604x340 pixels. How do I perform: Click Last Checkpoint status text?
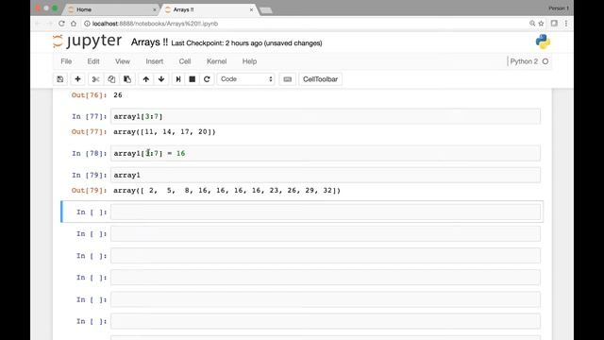[246, 43]
